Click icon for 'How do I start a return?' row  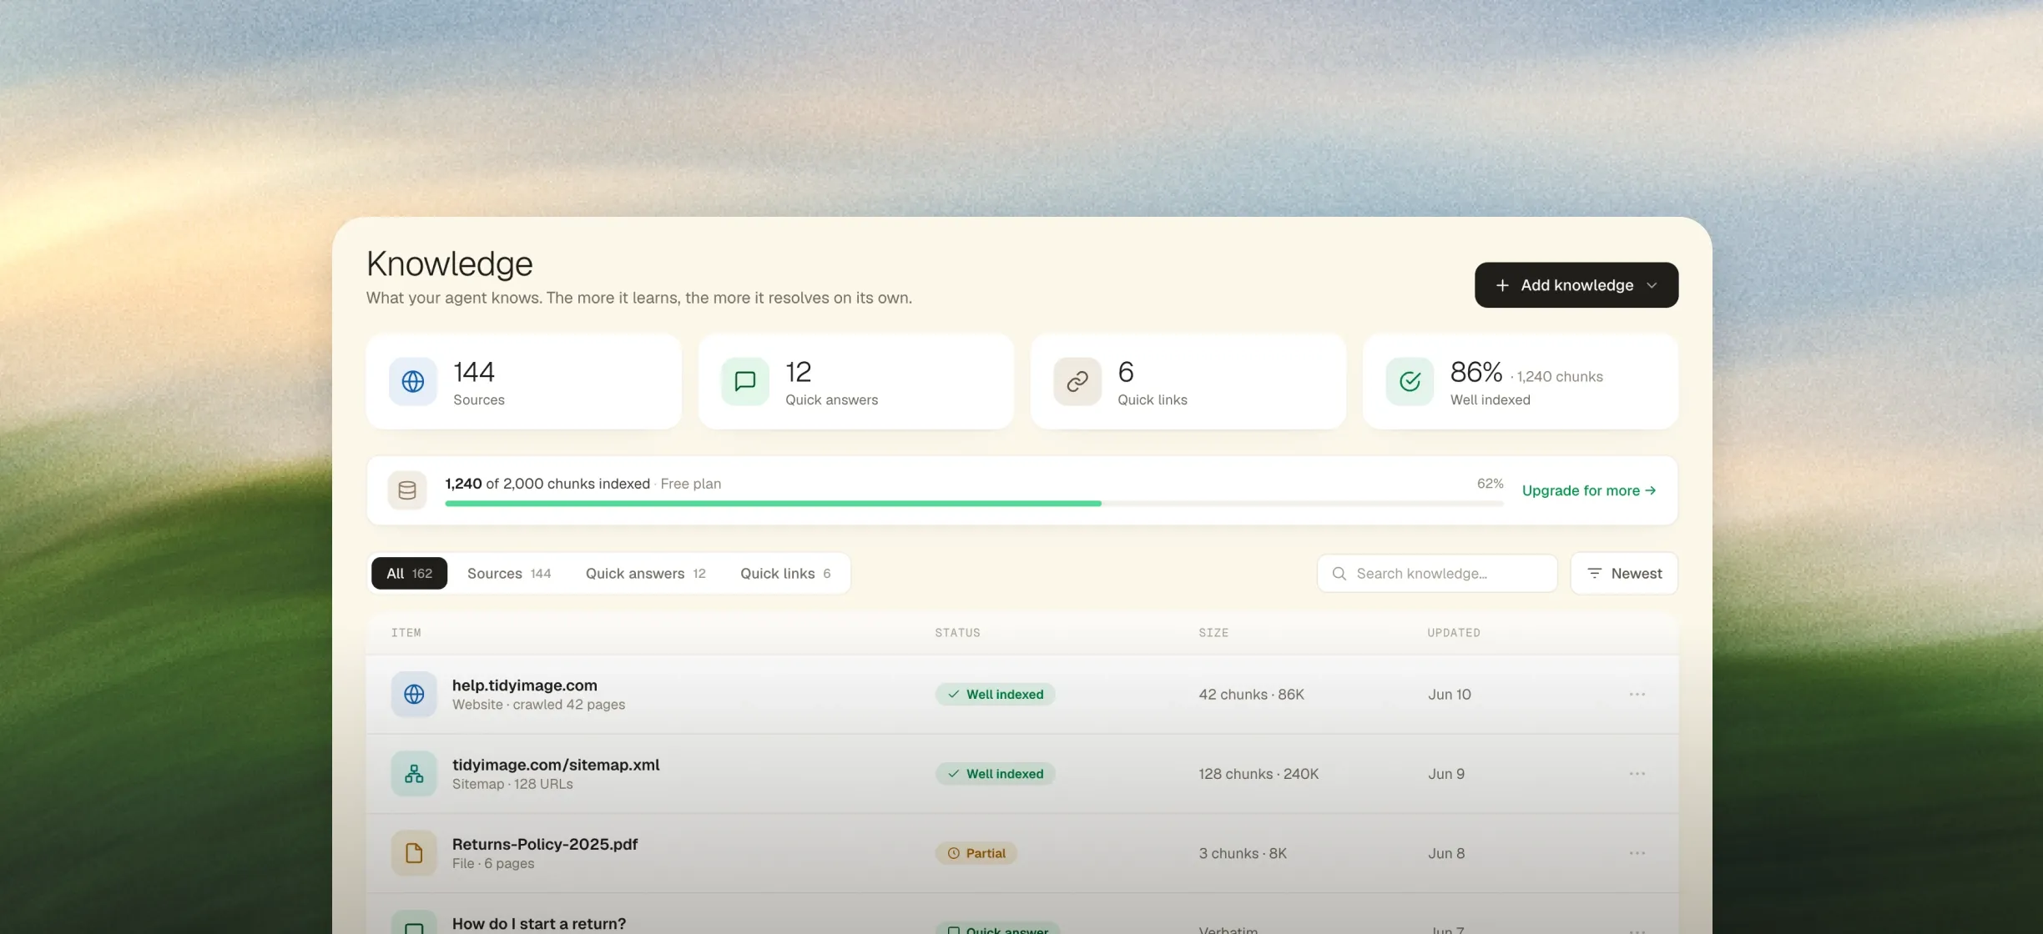pyautogui.click(x=414, y=922)
